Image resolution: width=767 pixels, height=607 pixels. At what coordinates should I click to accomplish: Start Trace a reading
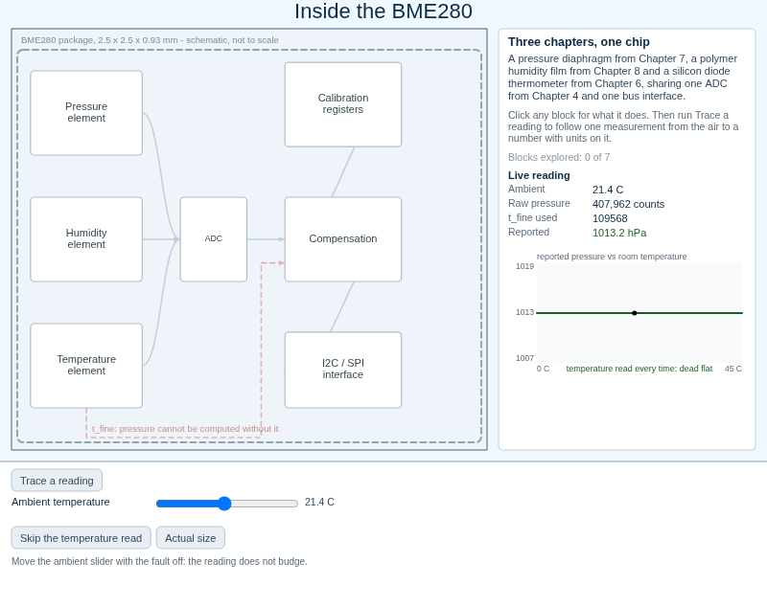57,481
